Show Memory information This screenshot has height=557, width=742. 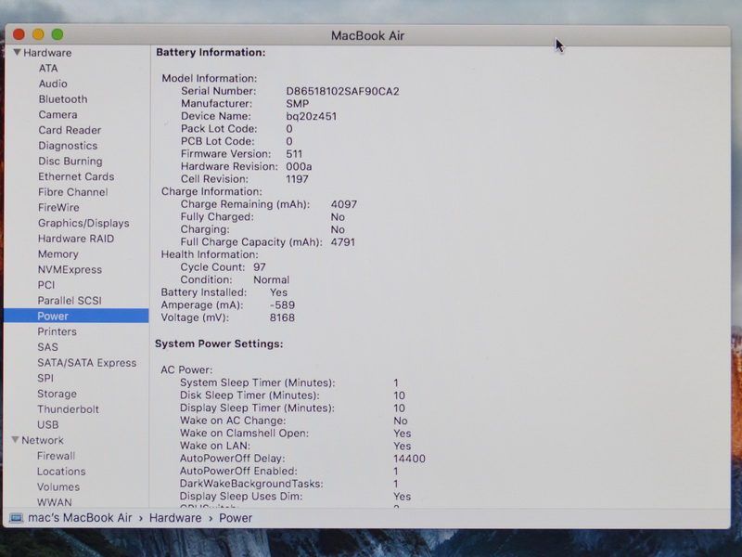point(58,254)
